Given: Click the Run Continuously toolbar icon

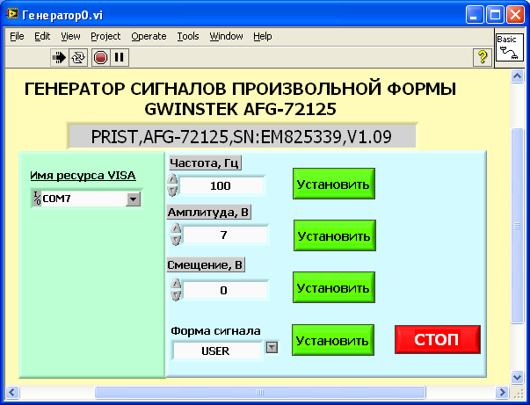Looking at the screenshot, I should click(78, 57).
